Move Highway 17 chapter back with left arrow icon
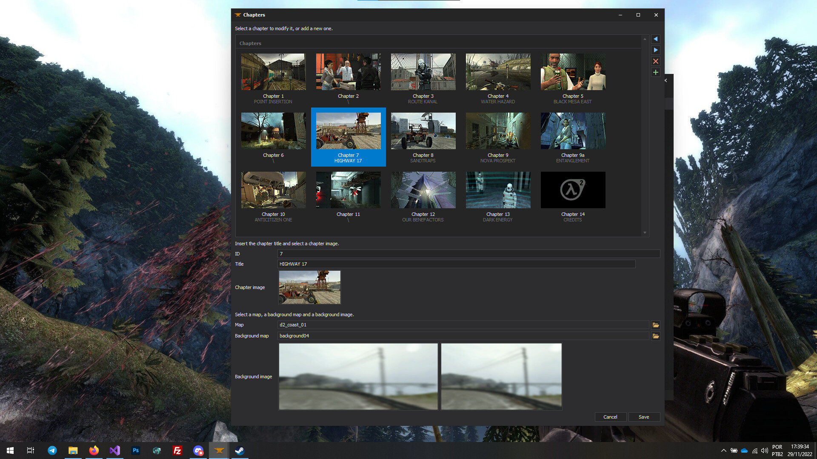The width and height of the screenshot is (817, 459). point(656,39)
